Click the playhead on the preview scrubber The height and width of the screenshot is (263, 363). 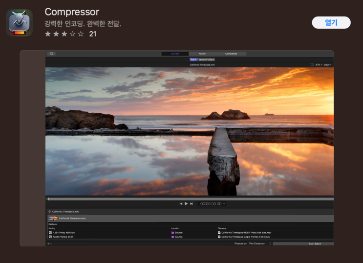click(48, 199)
